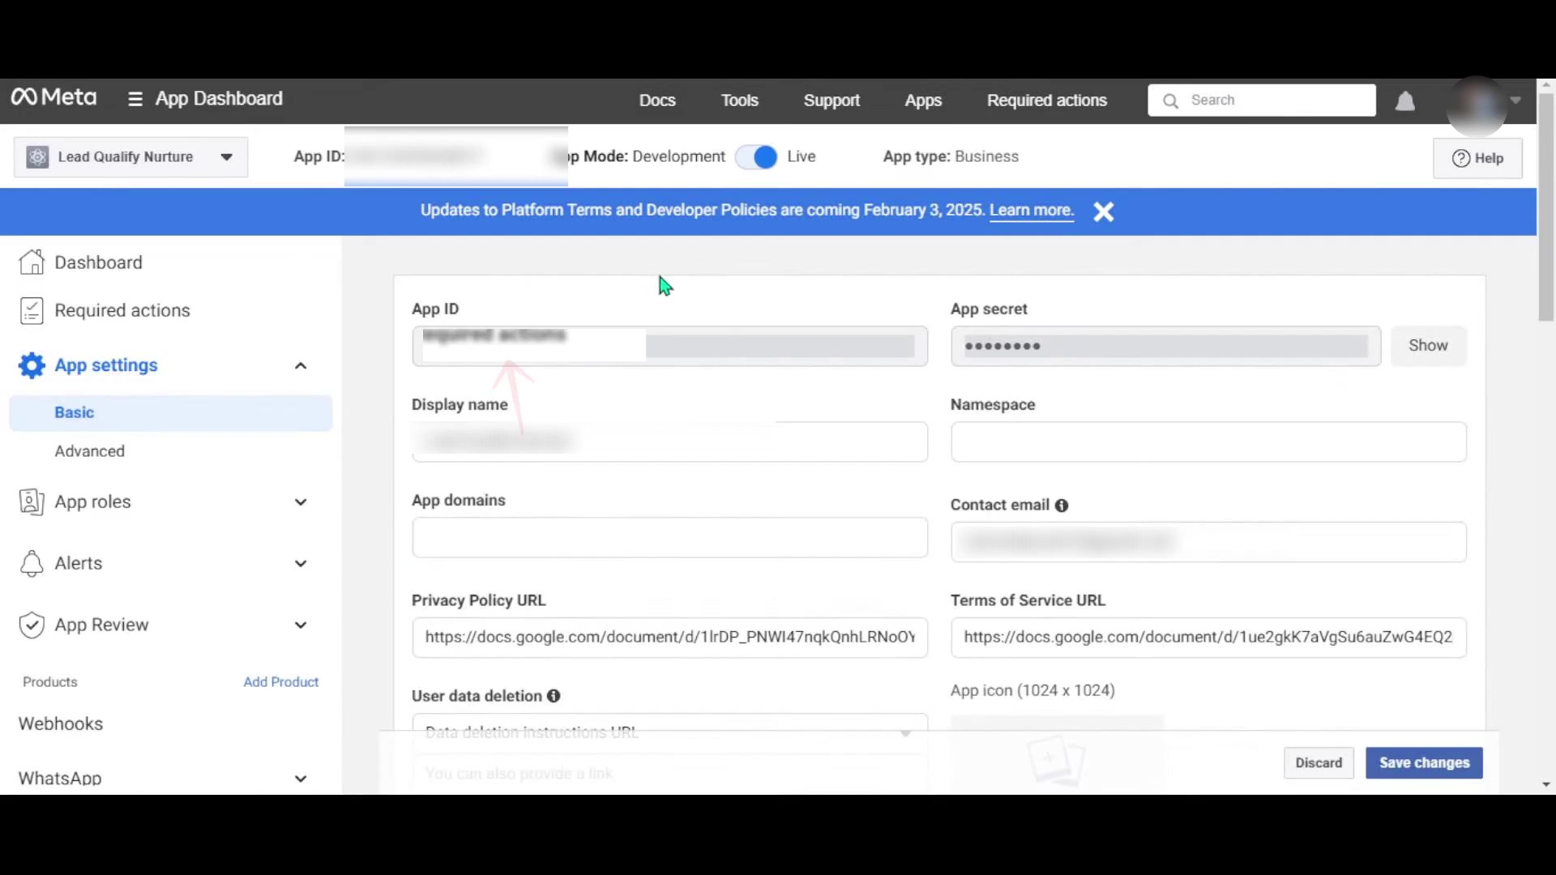
Task: Click into the App domains field
Action: coord(669,538)
